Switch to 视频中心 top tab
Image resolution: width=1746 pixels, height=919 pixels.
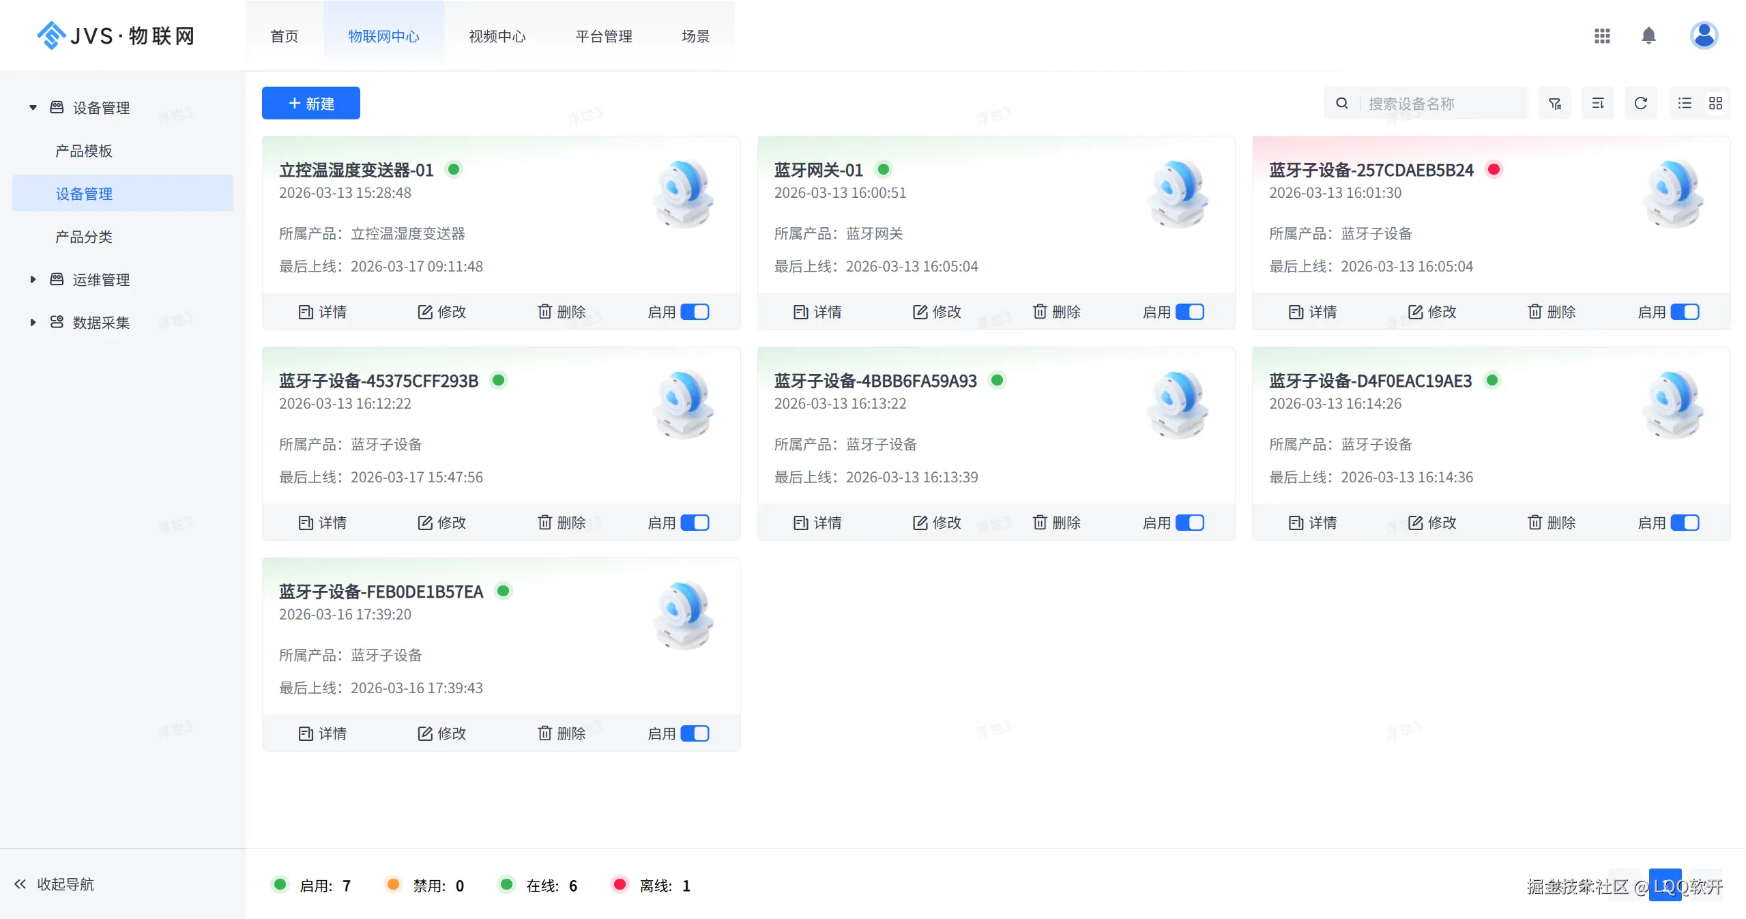pos(497,36)
